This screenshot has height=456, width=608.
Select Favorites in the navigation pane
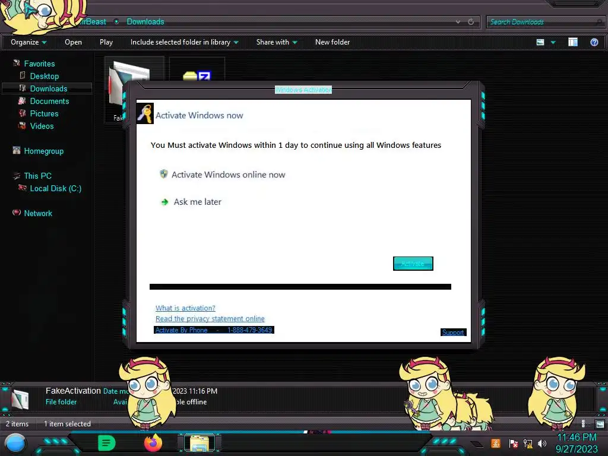pyautogui.click(x=39, y=64)
